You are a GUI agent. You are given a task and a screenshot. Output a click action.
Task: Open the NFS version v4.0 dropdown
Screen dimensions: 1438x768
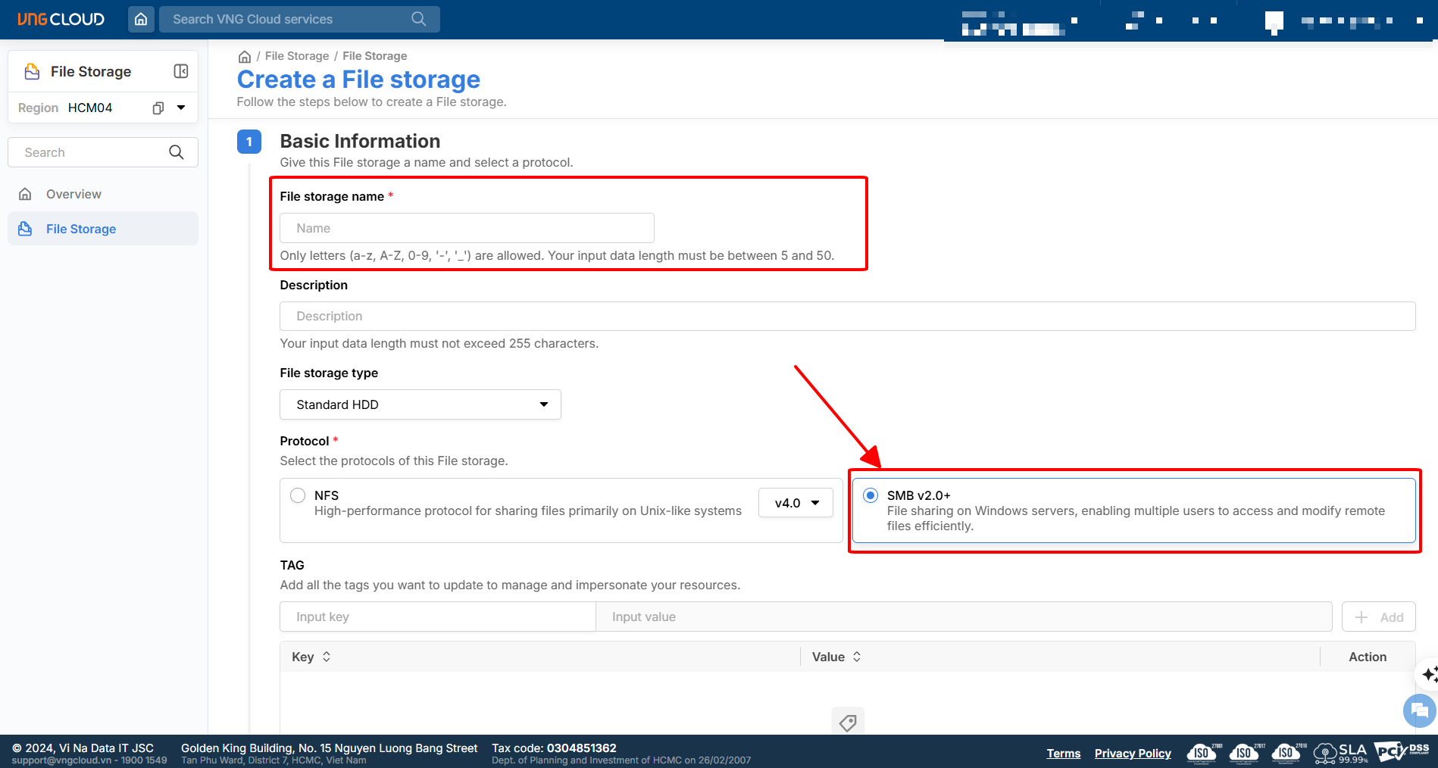796,503
